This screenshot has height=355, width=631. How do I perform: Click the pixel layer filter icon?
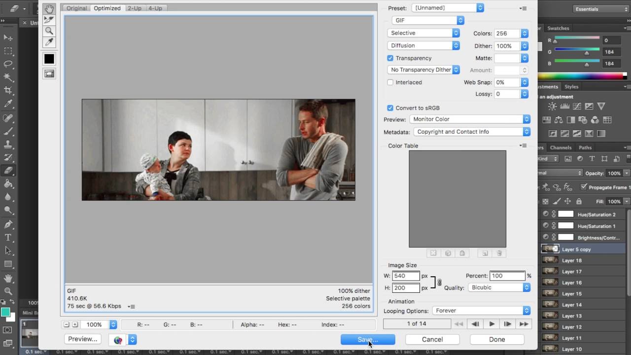click(568, 159)
